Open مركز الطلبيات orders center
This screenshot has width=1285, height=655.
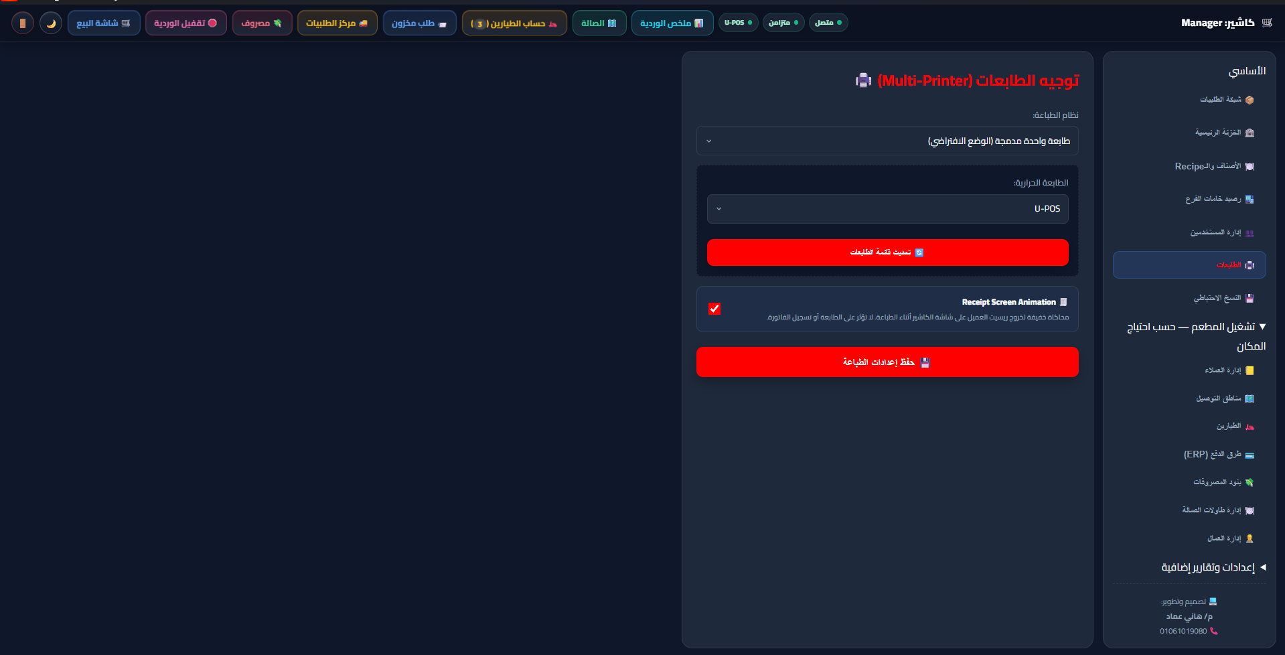[337, 23]
